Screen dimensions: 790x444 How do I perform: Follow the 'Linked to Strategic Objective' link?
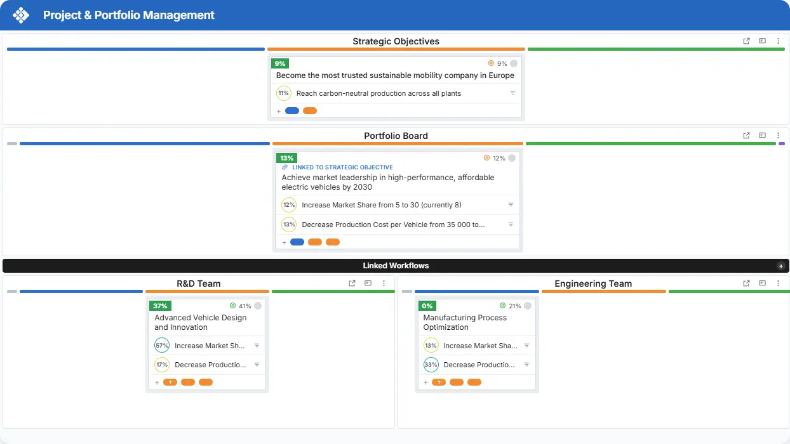pyautogui.click(x=342, y=167)
